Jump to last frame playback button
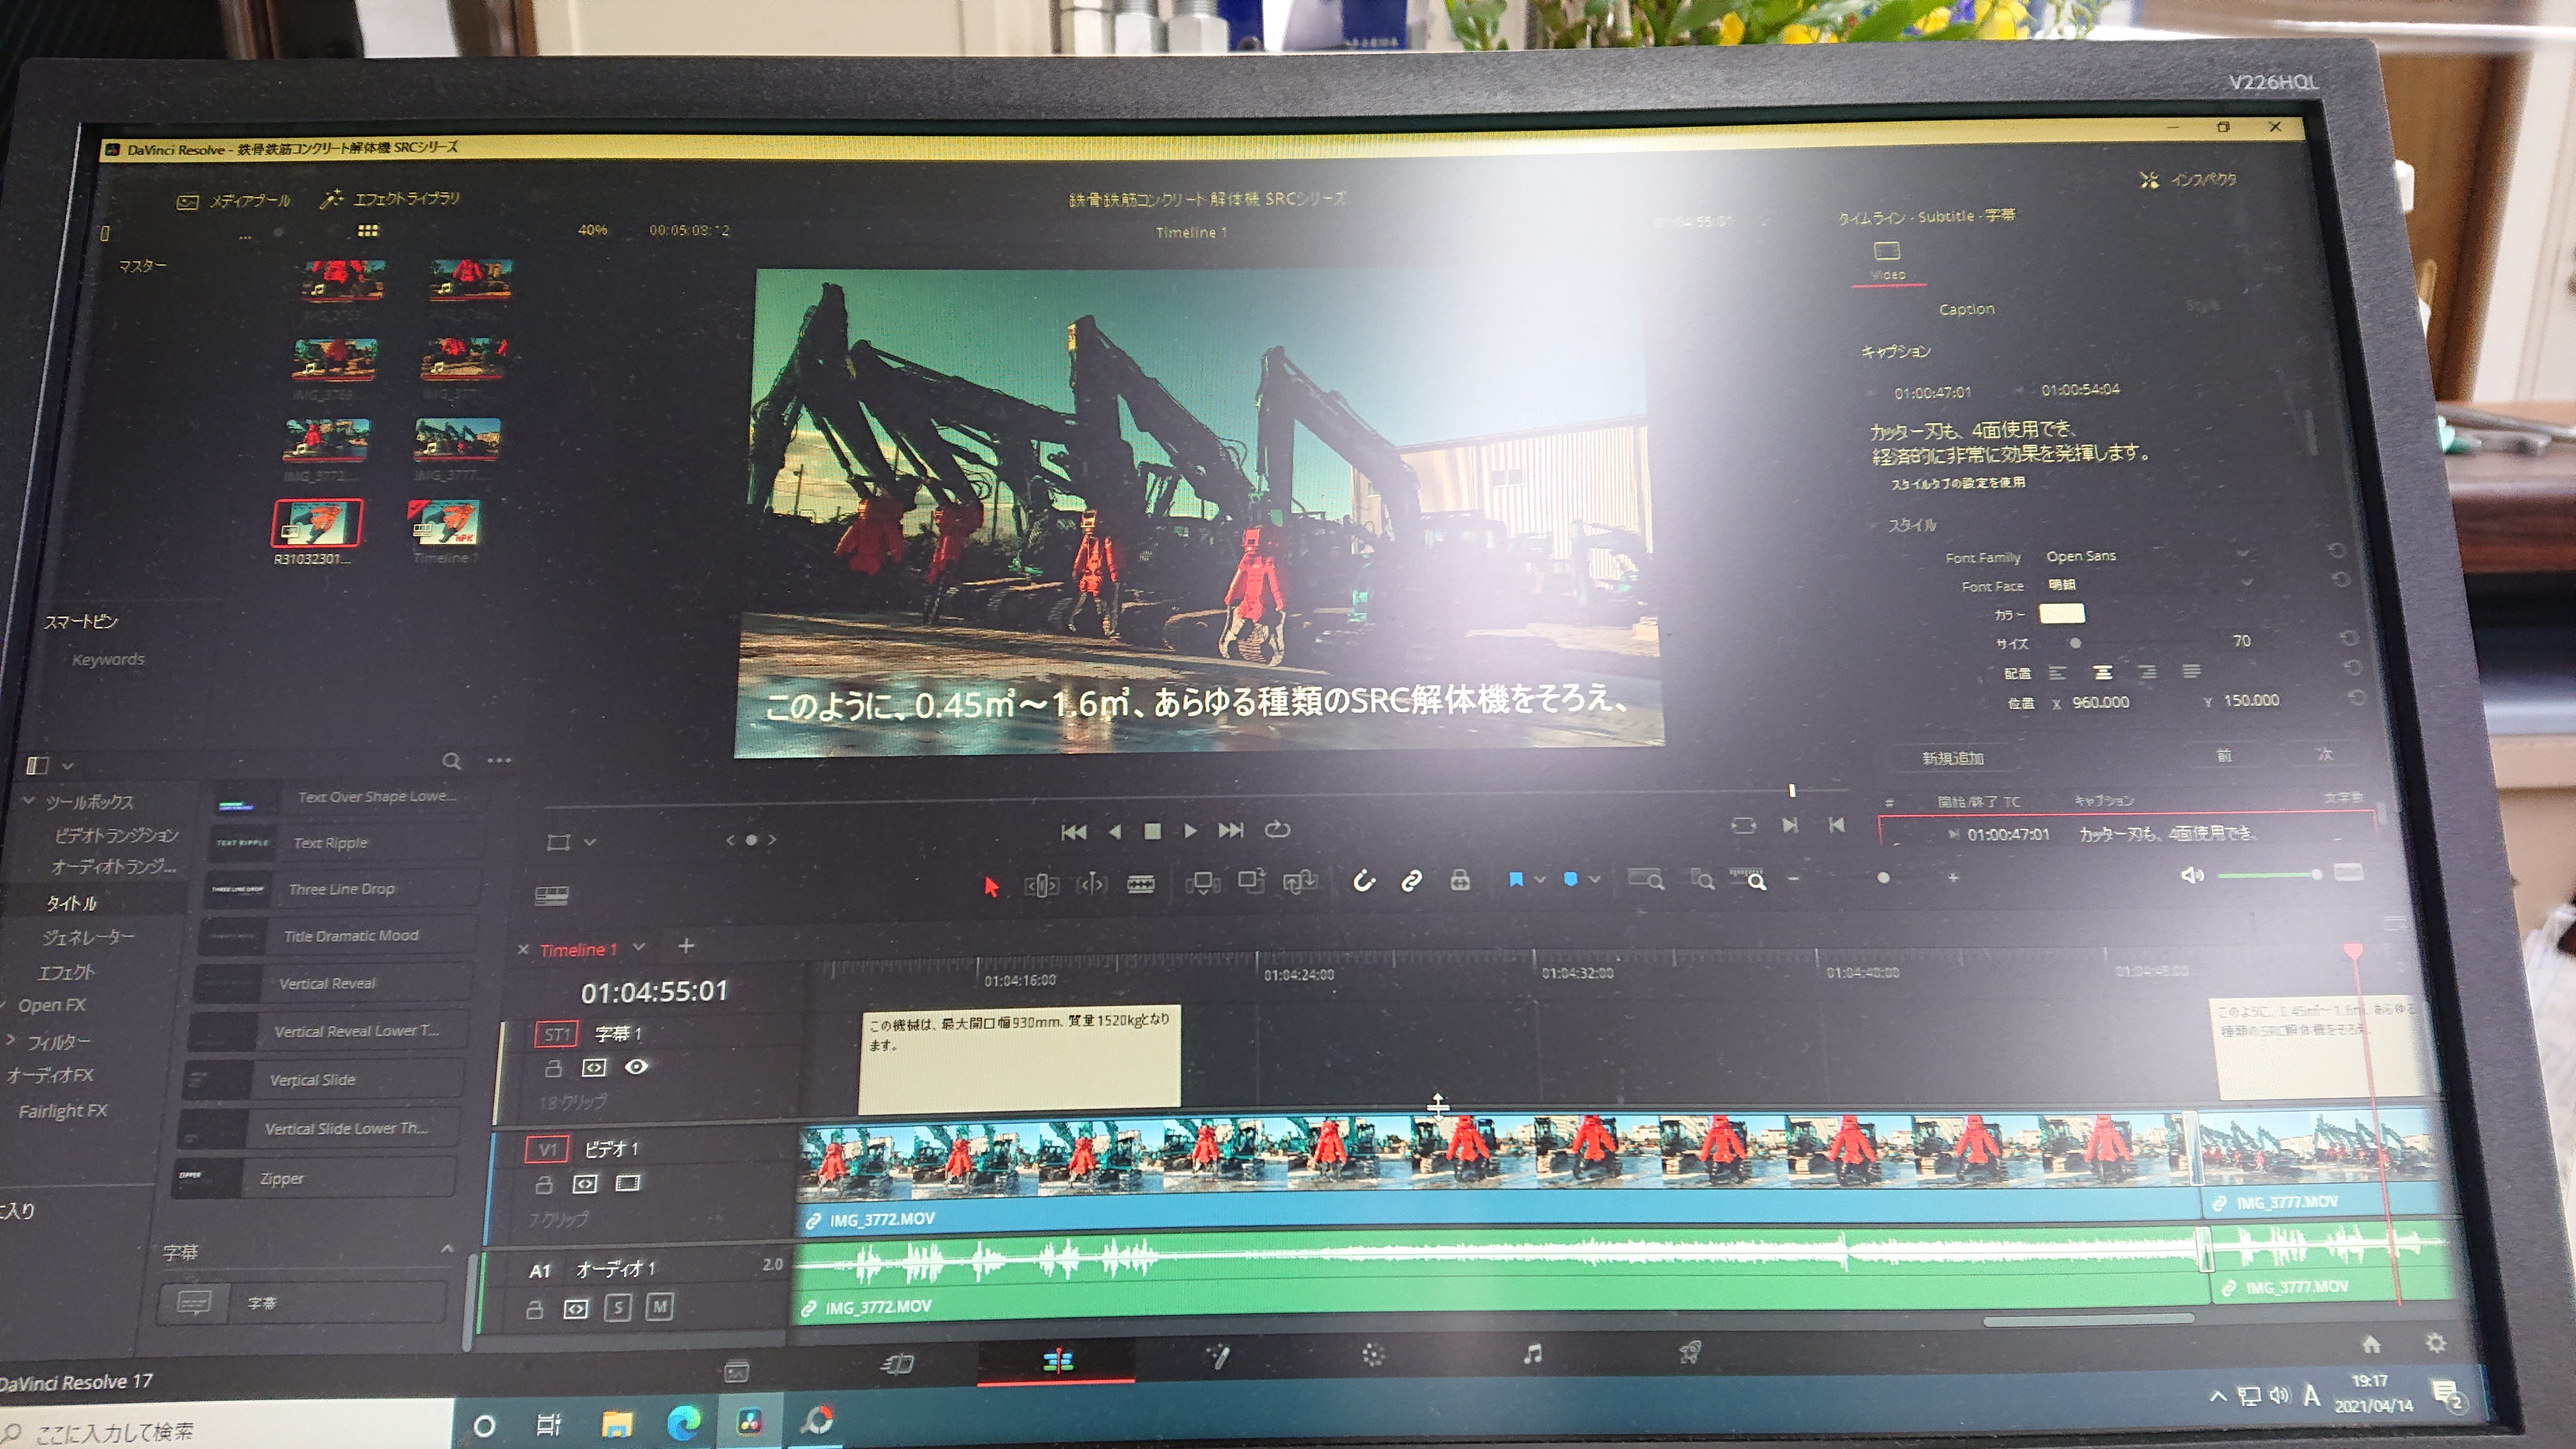Viewport: 2576px width, 1449px height. (1231, 830)
